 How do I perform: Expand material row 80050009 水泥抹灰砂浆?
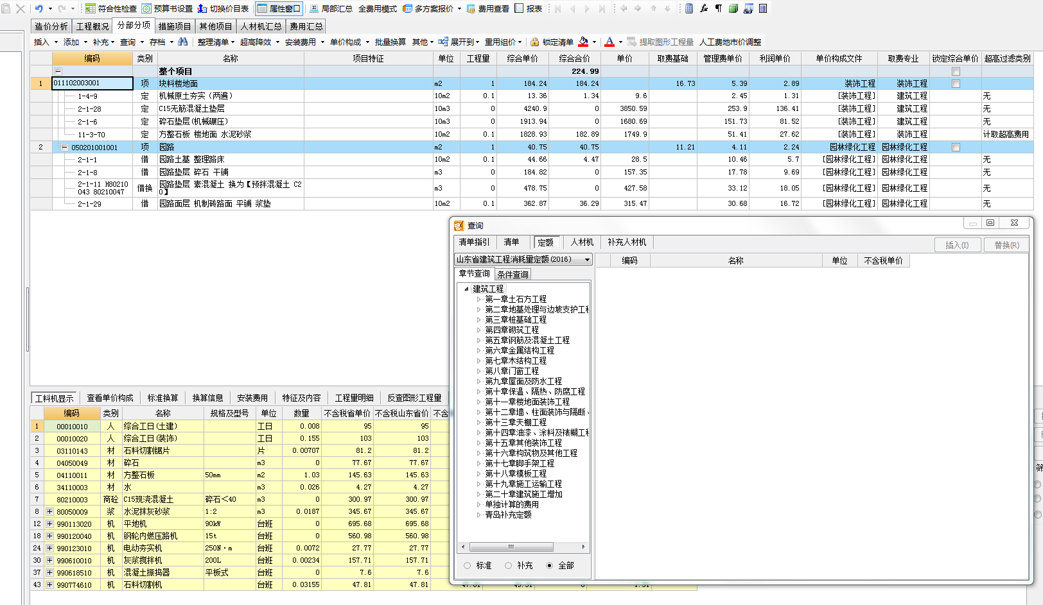49,511
